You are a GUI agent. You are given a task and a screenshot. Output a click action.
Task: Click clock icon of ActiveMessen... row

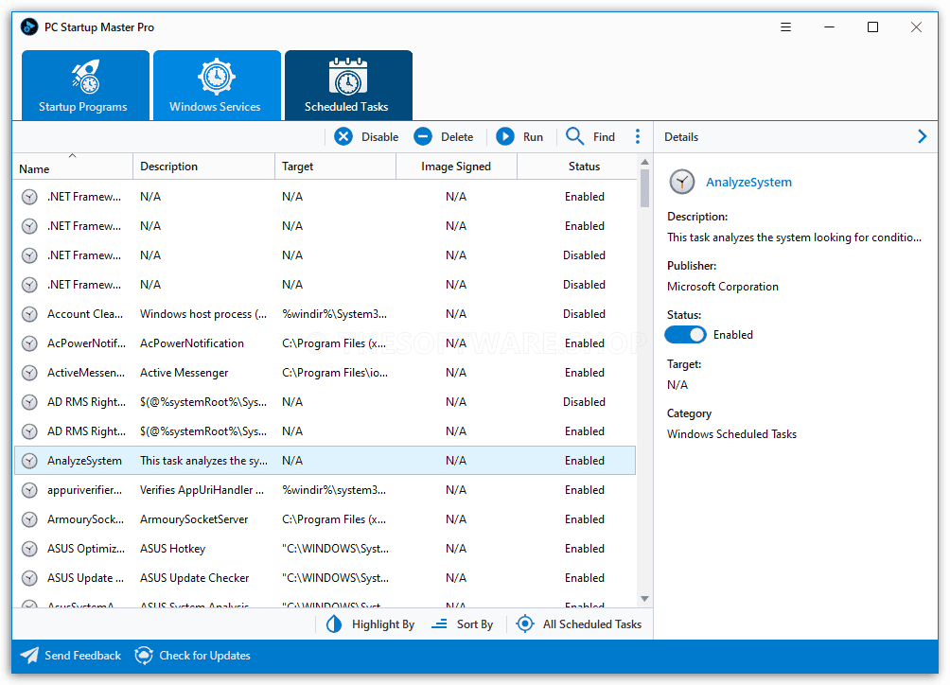pyautogui.click(x=29, y=373)
